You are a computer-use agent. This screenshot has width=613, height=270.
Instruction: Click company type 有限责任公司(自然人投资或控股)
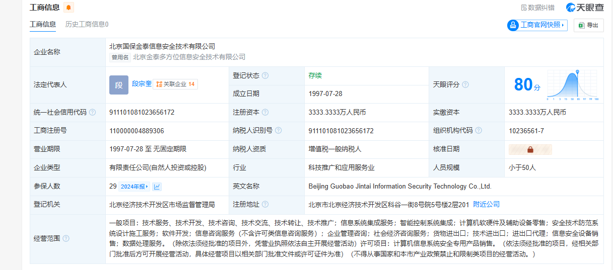(158, 167)
